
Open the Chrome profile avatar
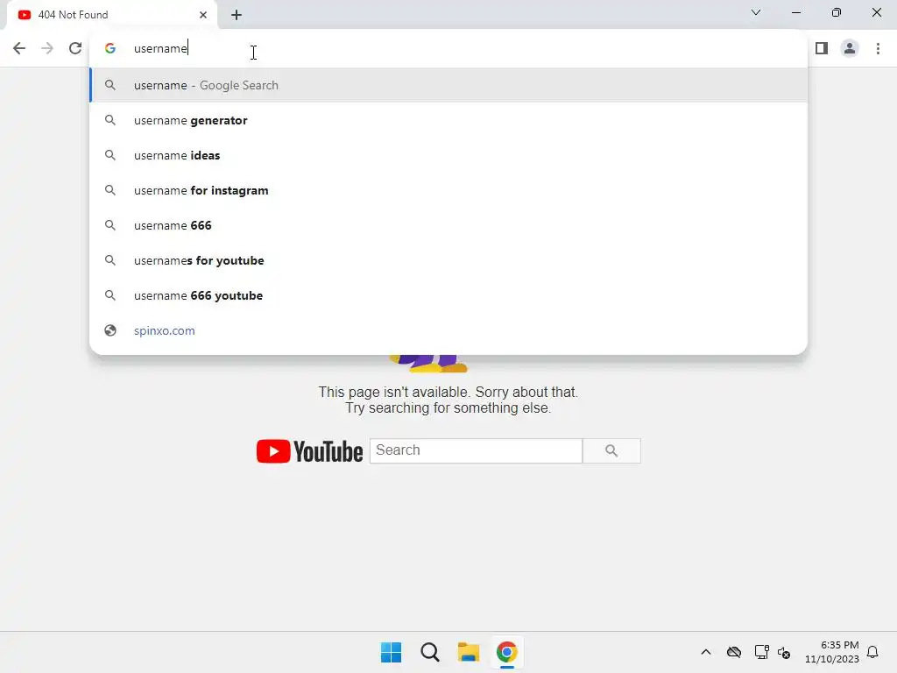[850, 48]
